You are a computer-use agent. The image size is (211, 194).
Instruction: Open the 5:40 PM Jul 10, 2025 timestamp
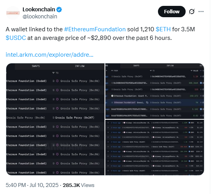click(x=32, y=185)
